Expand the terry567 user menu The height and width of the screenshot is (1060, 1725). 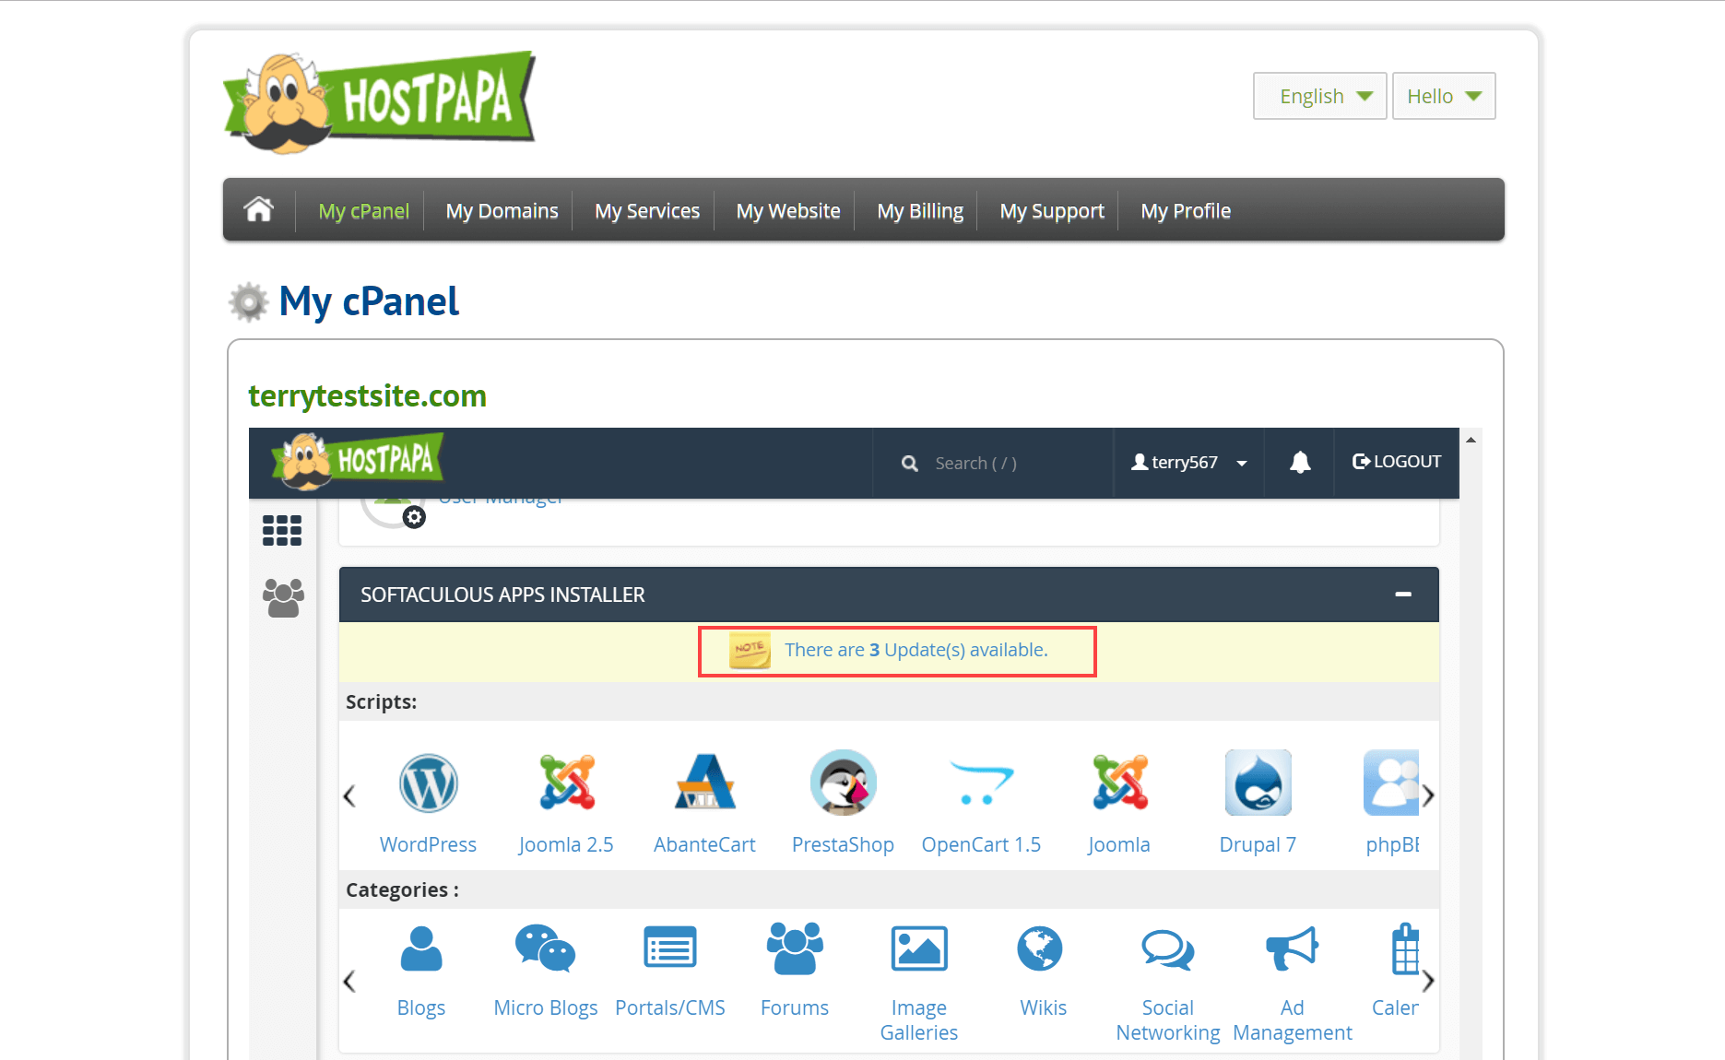(1189, 462)
